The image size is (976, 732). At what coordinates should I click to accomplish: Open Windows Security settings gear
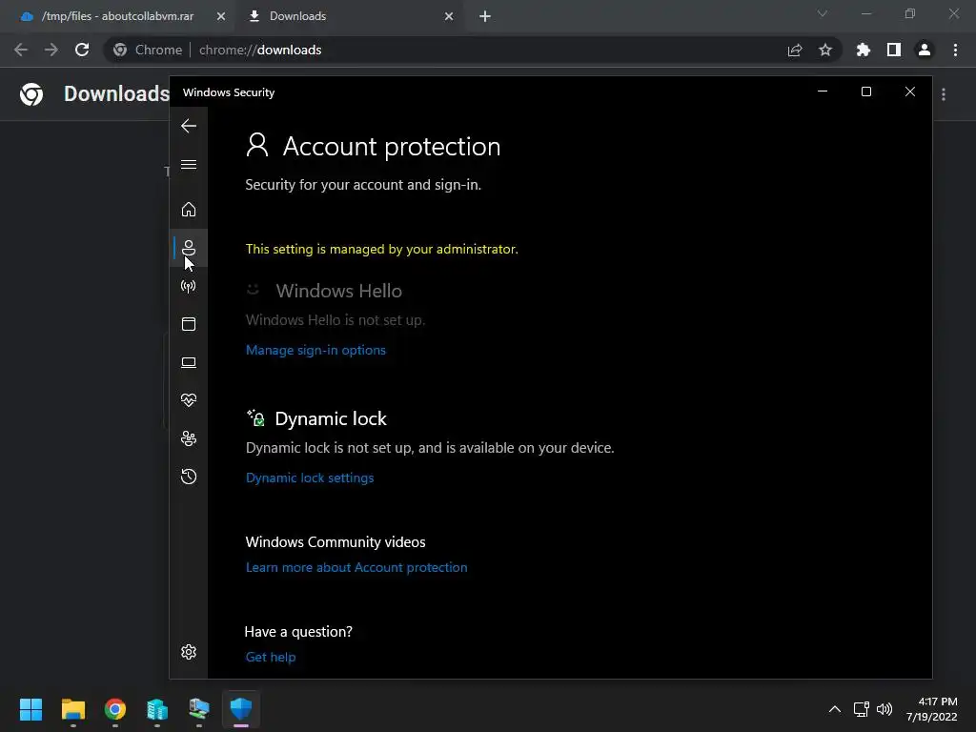(x=189, y=652)
